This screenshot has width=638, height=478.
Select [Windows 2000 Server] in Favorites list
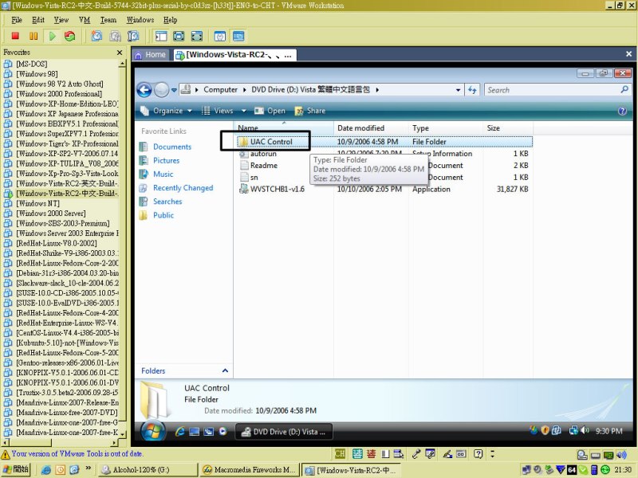tap(51, 214)
